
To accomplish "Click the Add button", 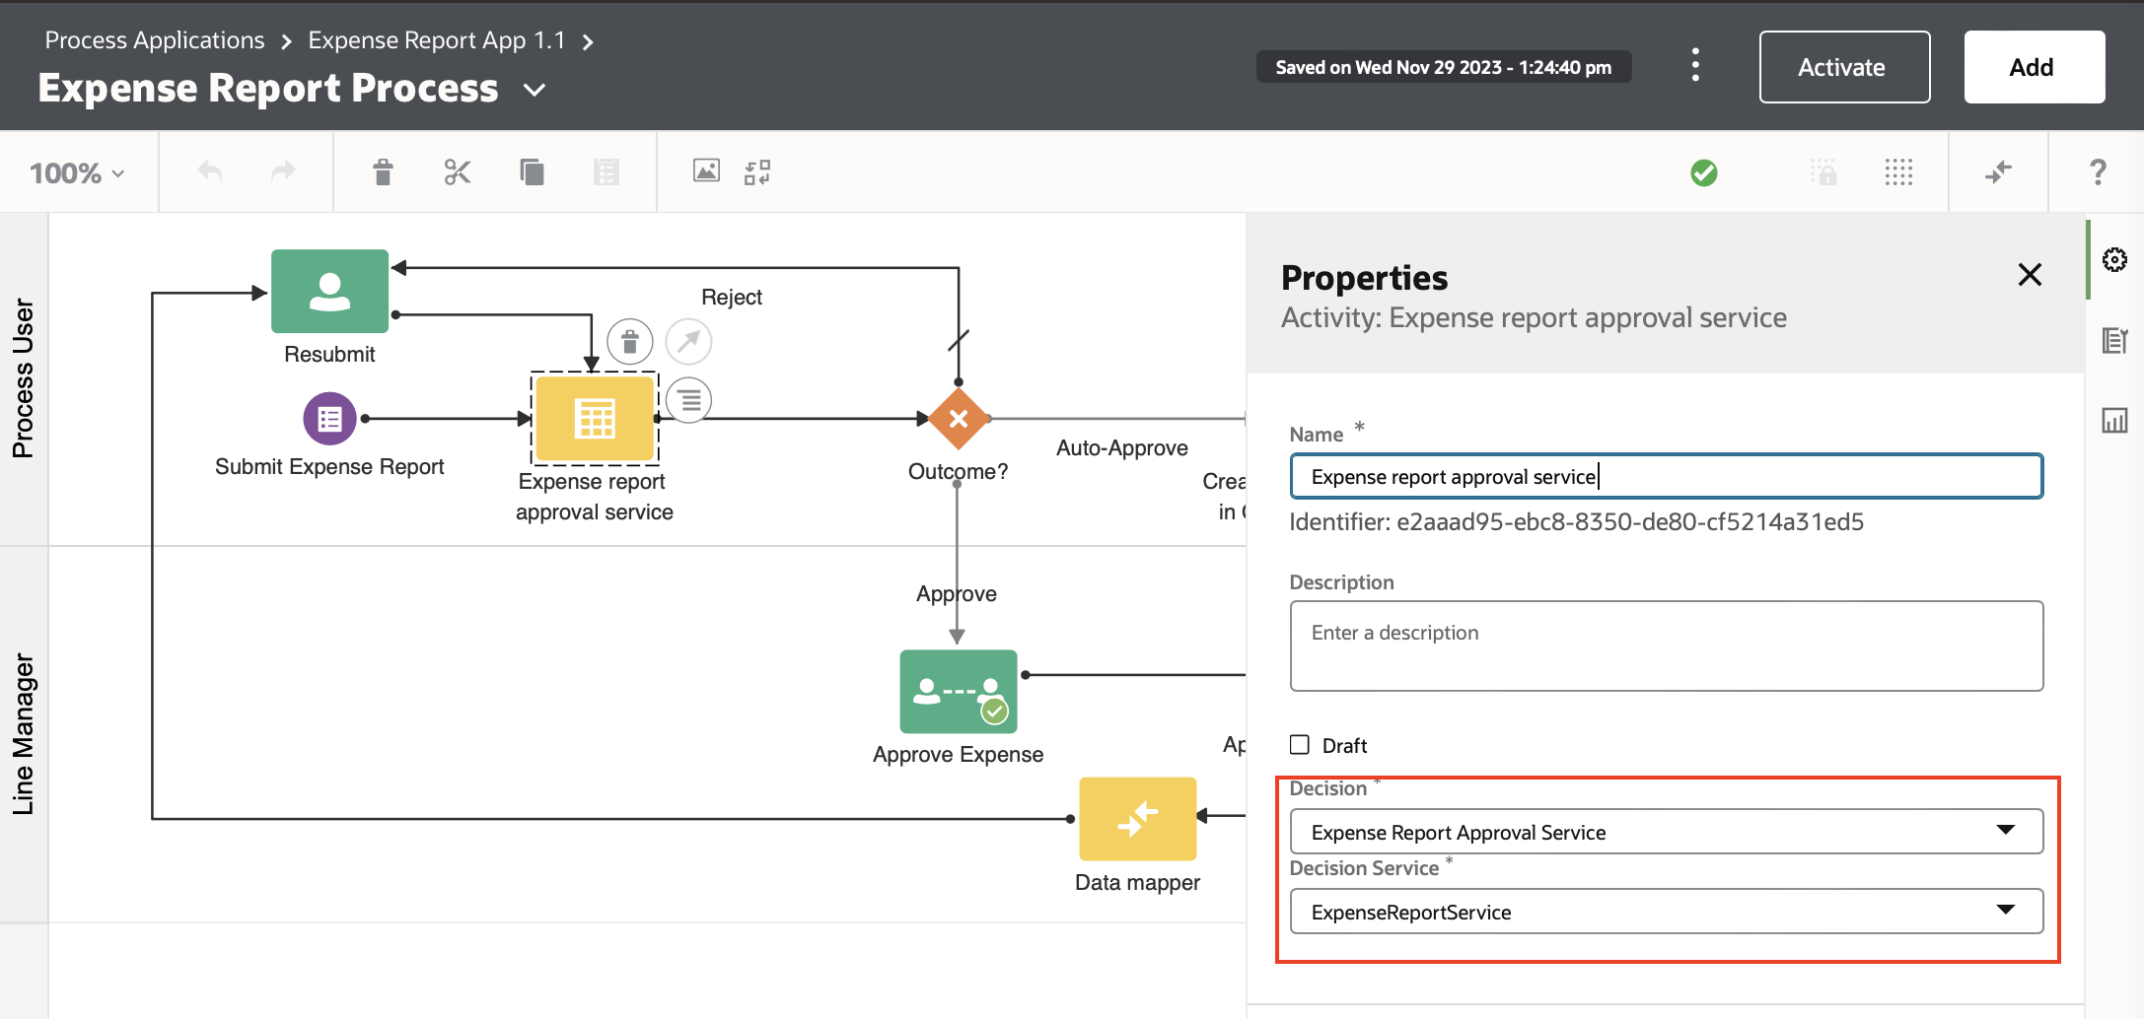I will tap(2034, 66).
